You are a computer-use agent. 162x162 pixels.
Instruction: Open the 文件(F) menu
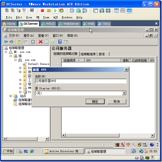tap(14, 36)
